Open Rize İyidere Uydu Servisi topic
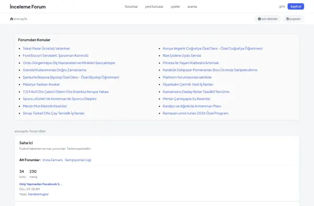The height and width of the screenshot is (206, 314). coord(182,55)
